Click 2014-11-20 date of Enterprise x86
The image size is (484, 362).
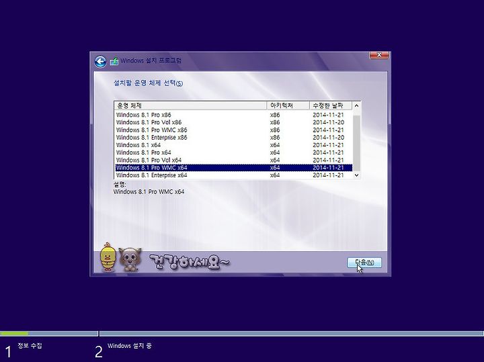click(328, 138)
